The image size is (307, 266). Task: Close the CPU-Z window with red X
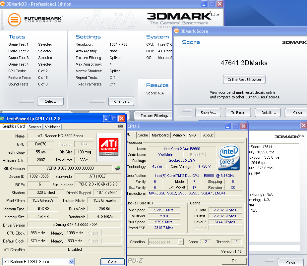coord(243,126)
